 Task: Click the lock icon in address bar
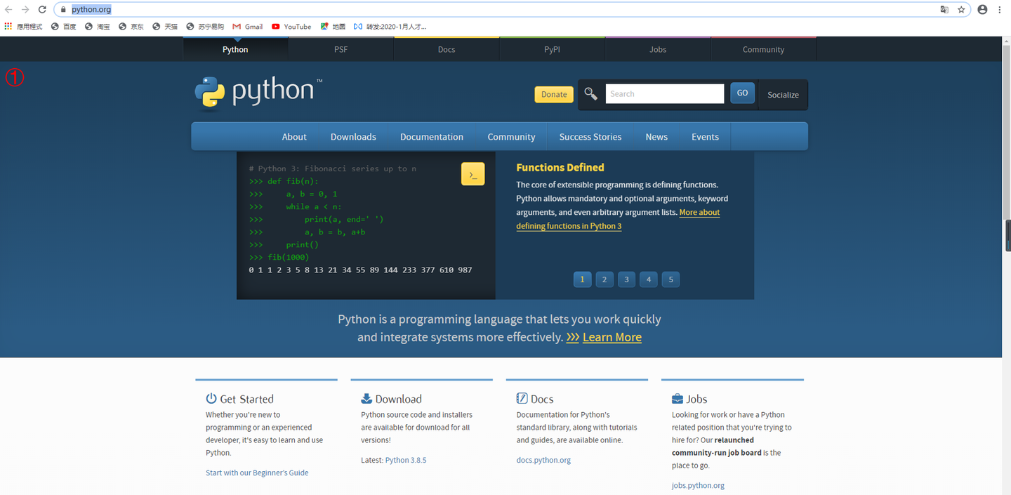[63, 10]
